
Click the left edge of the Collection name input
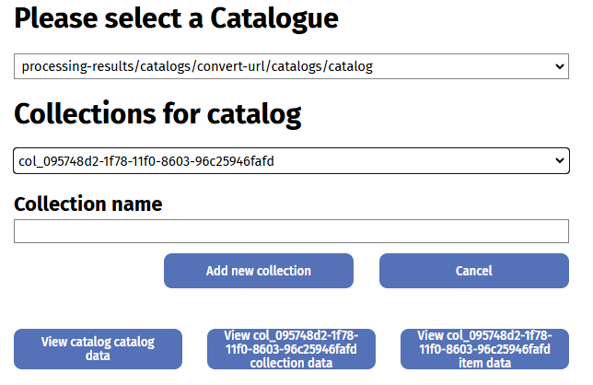20,231
